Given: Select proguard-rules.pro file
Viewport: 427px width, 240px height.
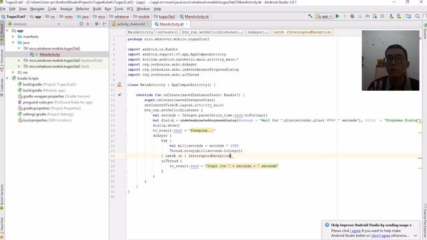Looking at the screenshot, I should pyautogui.click(x=55, y=102).
